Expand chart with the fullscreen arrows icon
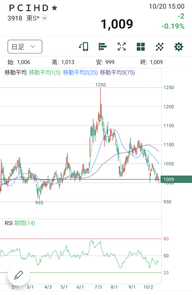192x295 pixels. (122, 47)
